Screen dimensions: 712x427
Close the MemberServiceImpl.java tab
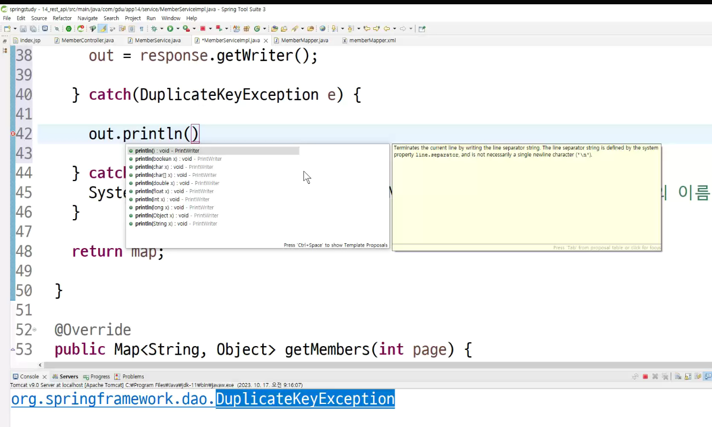(266, 40)
